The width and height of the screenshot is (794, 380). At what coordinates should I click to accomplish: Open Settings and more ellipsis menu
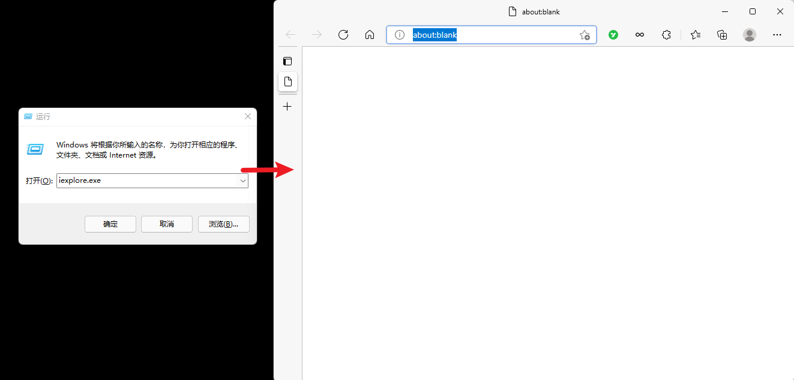(777, 35)
